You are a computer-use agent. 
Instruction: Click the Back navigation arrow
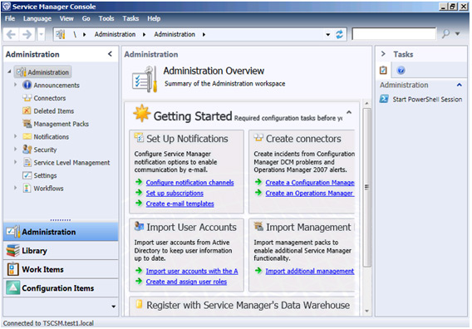pos(11,34)
